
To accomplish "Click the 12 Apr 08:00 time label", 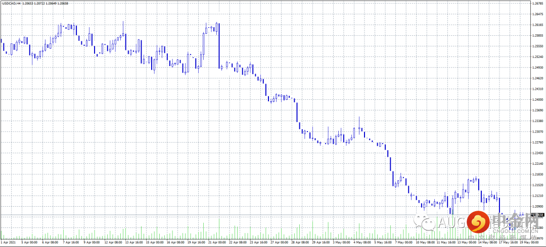I will pyautogui.click(x=112, y=242).
